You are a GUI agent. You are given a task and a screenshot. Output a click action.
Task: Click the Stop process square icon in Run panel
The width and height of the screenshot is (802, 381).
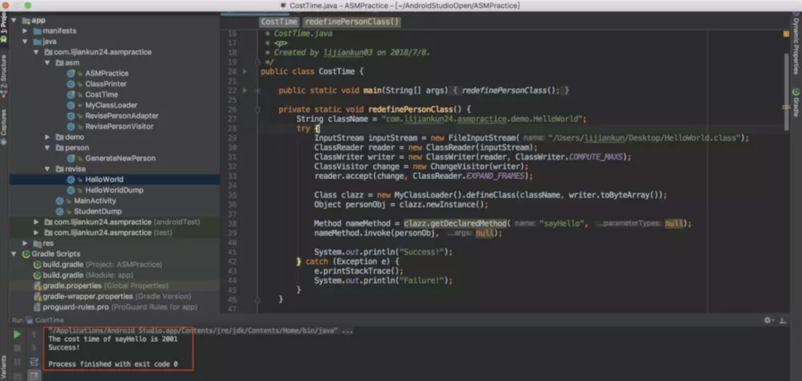coord(17,348)
